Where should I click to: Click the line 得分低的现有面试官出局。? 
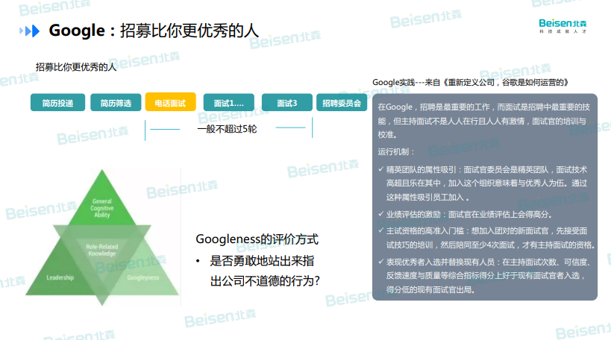(430, 290)
